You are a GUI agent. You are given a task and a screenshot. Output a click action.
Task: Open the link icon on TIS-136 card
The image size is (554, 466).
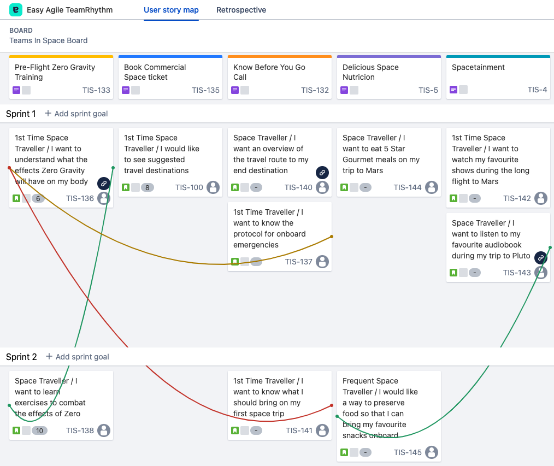tap(104, 184)
